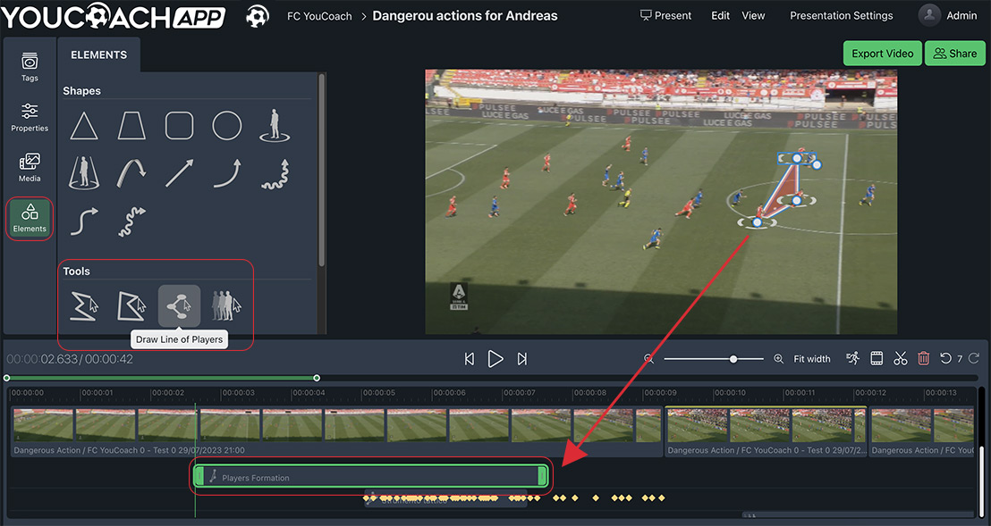This screenshot has width=991, height=526.
Task: Select the player spotlight cone shape
Action: (x=83, y=173)
